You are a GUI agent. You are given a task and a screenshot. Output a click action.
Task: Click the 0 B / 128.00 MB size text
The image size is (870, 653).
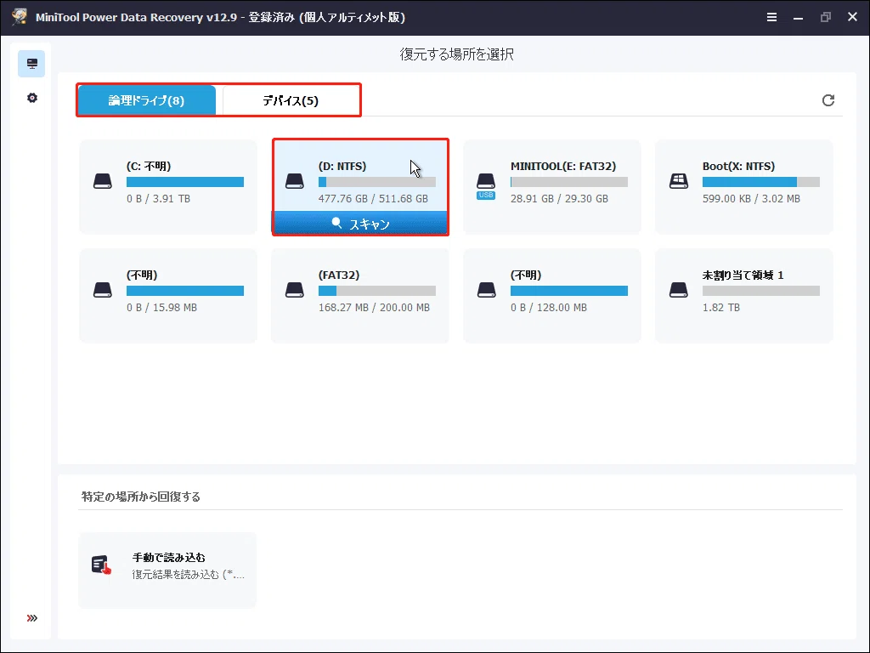[549, 307]
